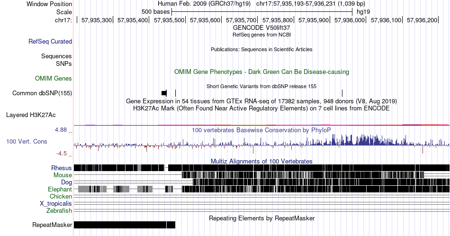Click Publications: Sequences in Scientific Articles title
This screenshot has width=450, height=236.
coord(261,49)
